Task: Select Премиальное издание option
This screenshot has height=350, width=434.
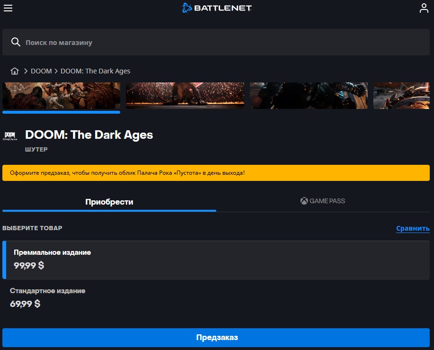Action: 216,260
